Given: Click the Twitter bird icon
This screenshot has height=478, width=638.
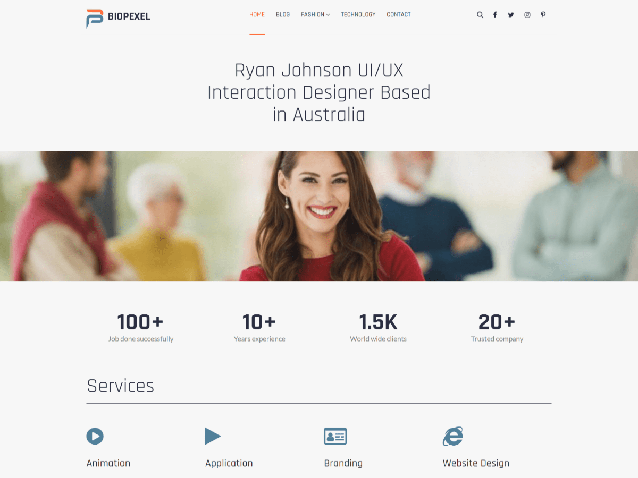Looking at the screenshot, I should click(511, 14).
